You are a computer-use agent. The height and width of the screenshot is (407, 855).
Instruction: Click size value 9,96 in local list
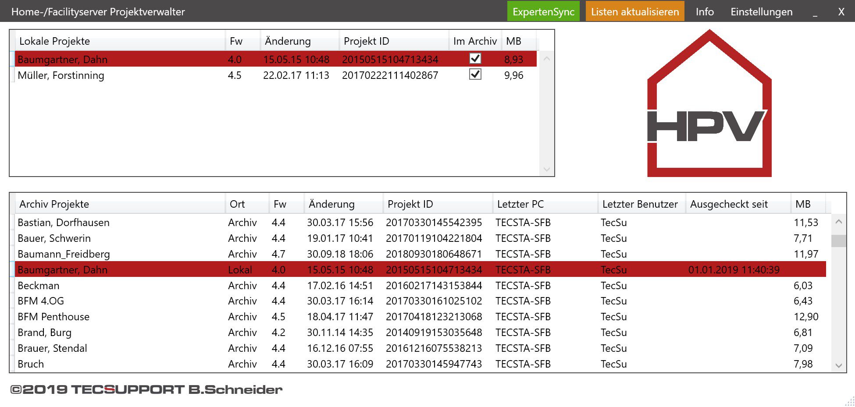pyautogui.click(x=513, y=75)
